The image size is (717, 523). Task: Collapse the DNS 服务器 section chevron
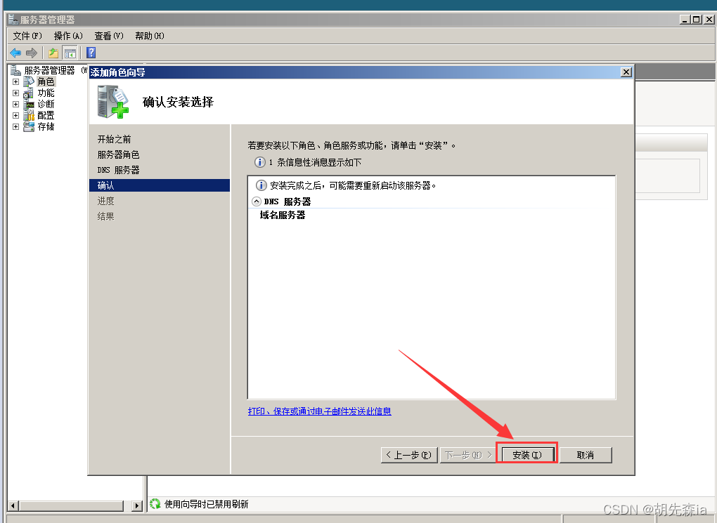pos(257,201)
